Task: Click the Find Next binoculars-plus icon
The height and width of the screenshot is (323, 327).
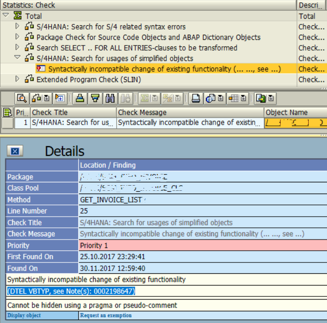Action: point(126,98)
